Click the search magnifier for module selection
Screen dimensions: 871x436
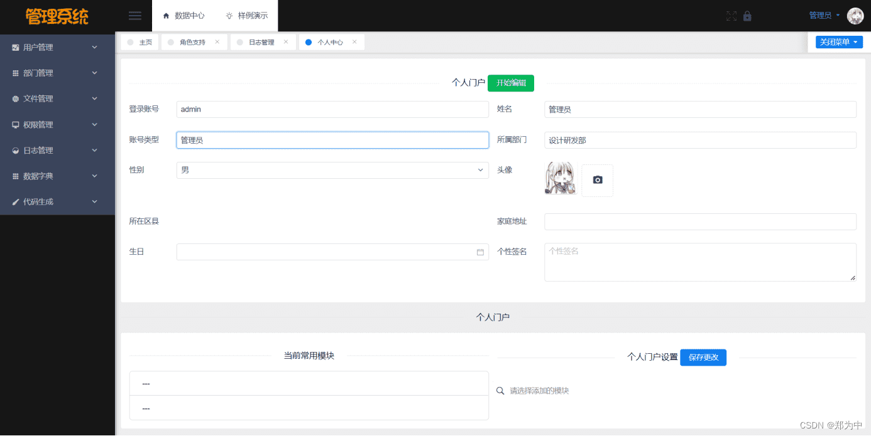point(501,391)
